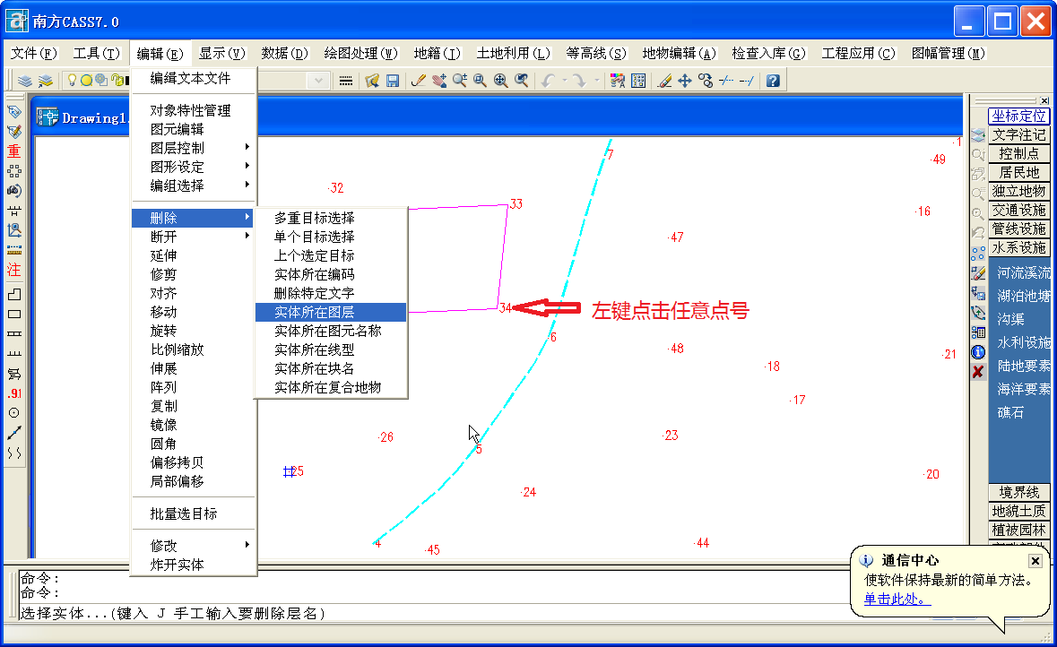Screen dimensions: 1057x647
Task: Close the 通信中心 notification balloon
Action: [1035, 561]
